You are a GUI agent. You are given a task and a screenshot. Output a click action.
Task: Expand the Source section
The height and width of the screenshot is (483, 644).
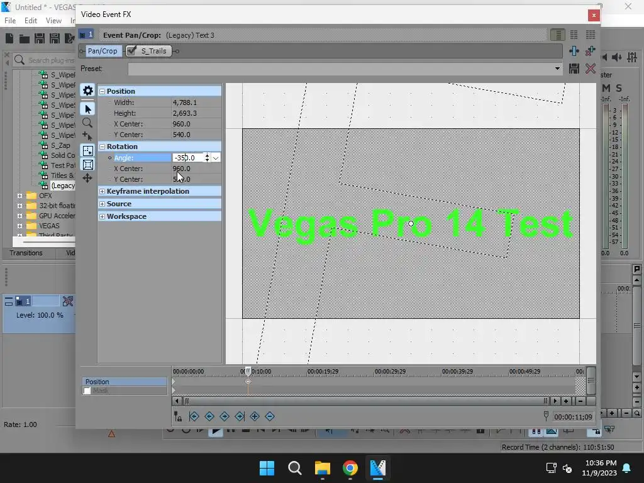point(103,204)
